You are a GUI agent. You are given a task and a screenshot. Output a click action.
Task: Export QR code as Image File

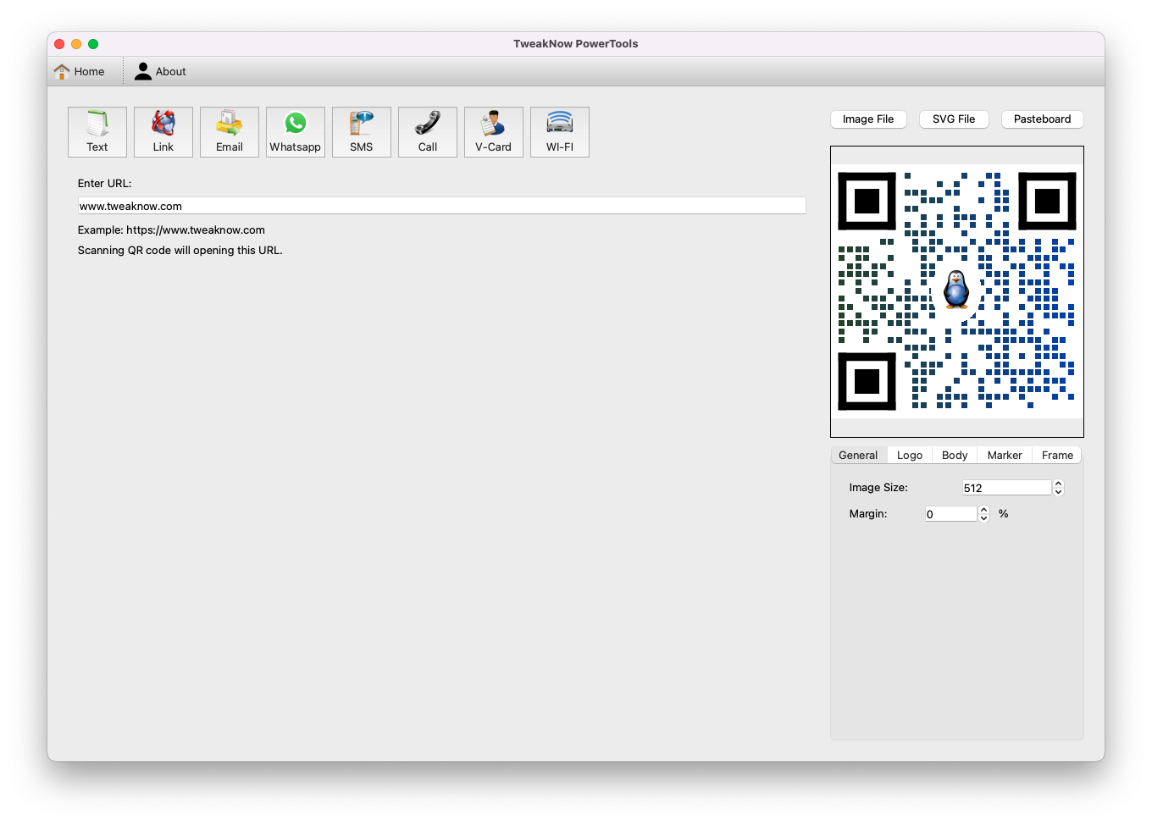pos(868,119)
